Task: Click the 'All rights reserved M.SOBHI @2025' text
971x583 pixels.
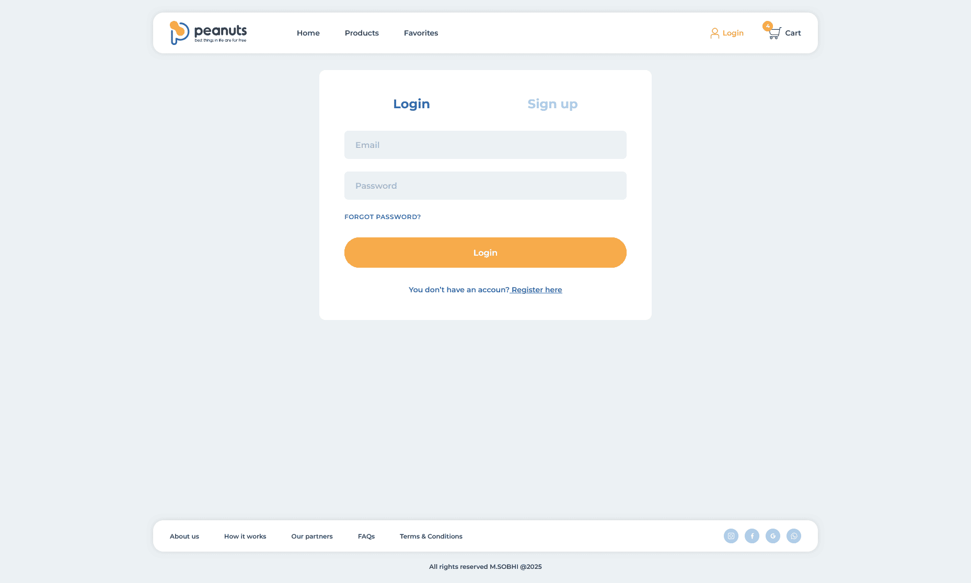Action: coord(485,567)
